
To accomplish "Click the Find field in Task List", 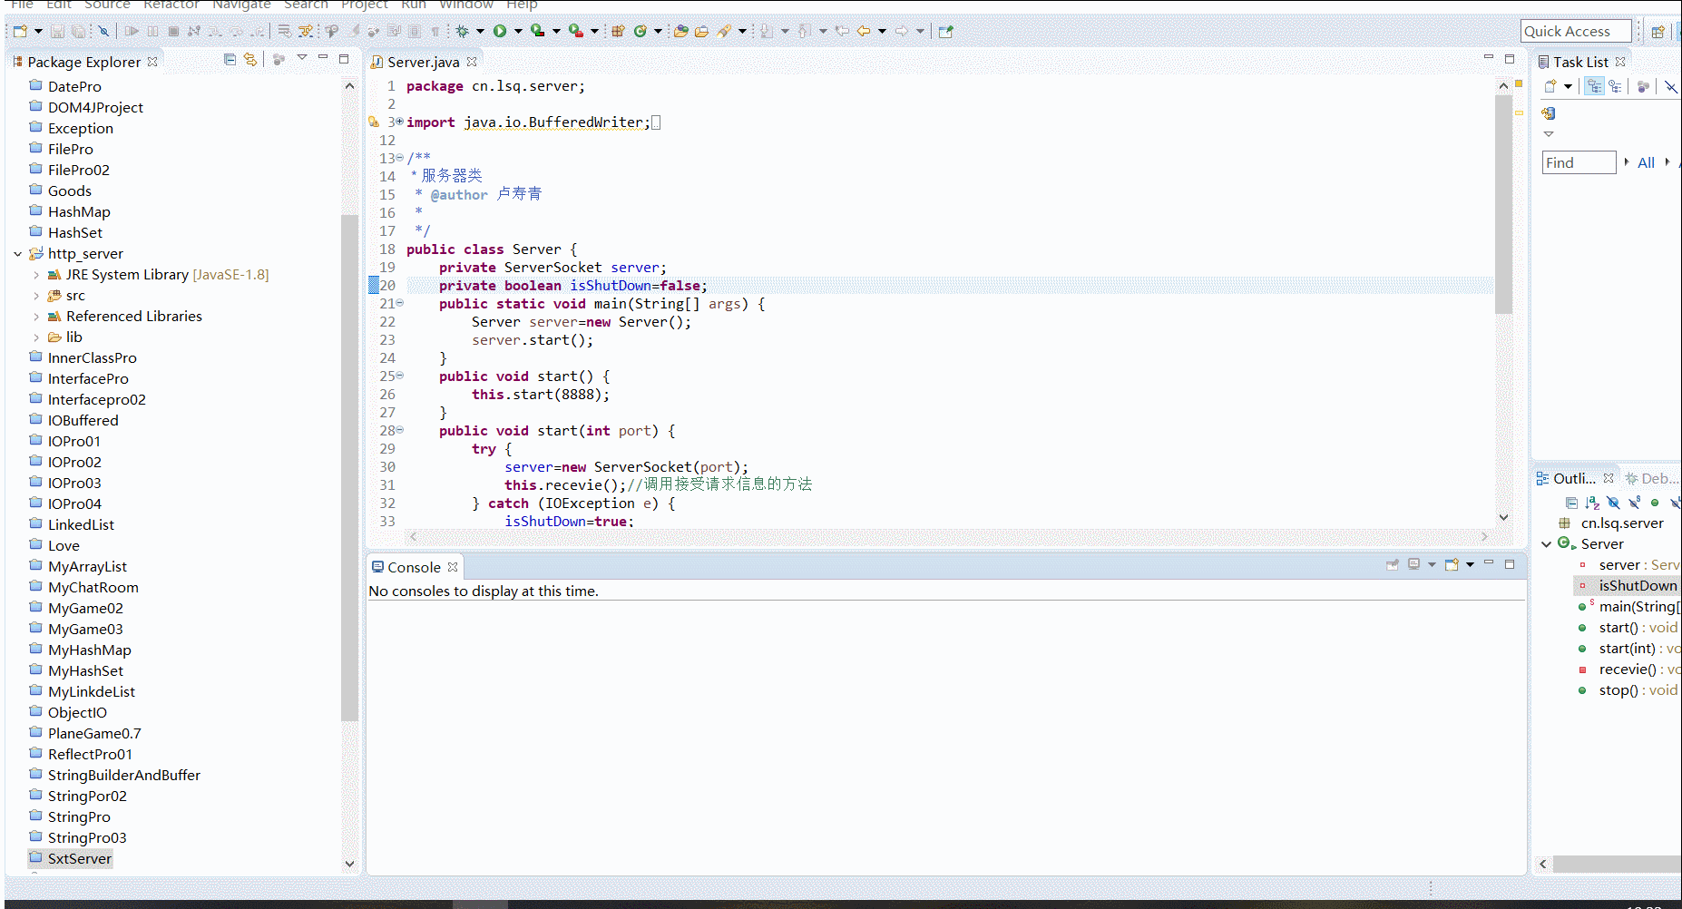I will click(x=1579, y=162).
